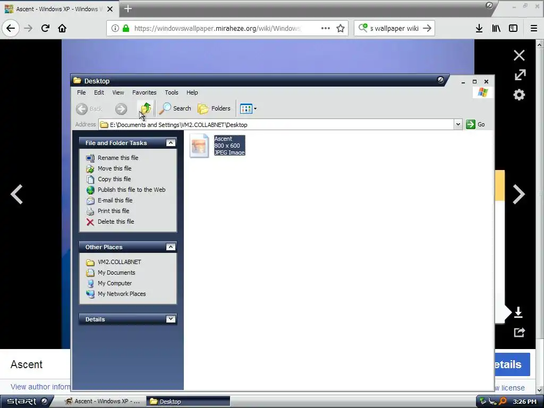
Task: Open the File menu in Explorer
Action: point(81,92)
